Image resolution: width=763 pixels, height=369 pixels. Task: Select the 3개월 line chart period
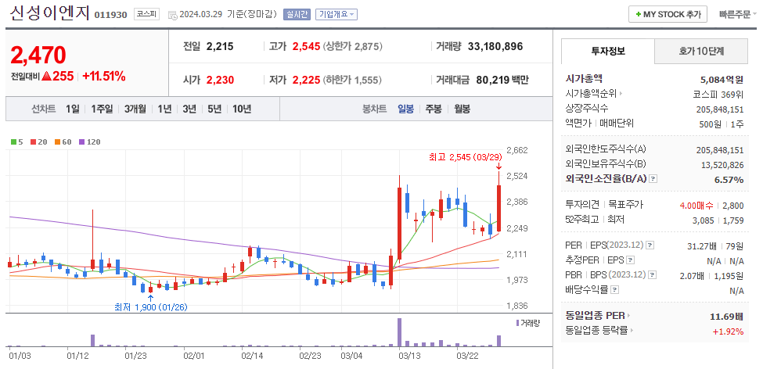click(x=135, y=109)
